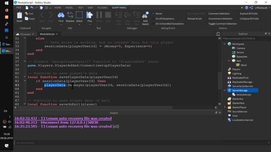This screenshot has width=271, height=152.
Task: Click the Comment Selection button
Action: point(219,14)
